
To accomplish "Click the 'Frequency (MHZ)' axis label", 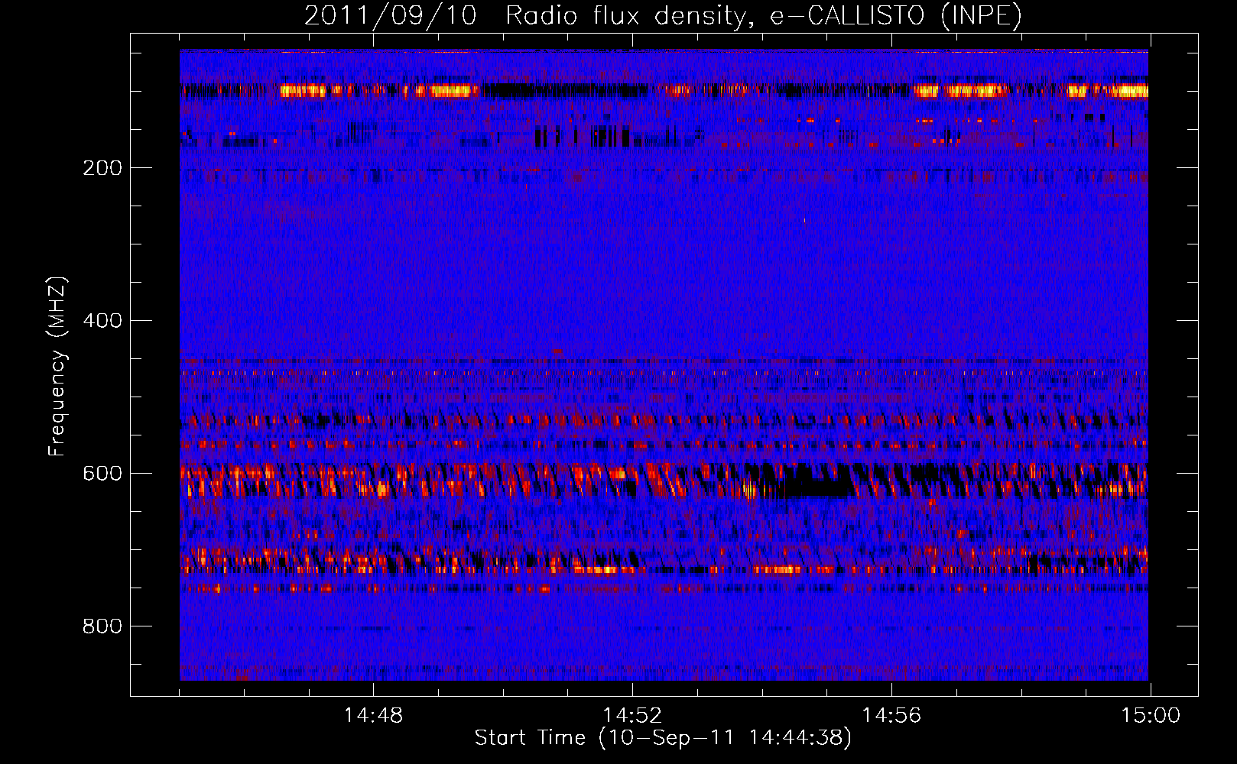I will point(57,367).
